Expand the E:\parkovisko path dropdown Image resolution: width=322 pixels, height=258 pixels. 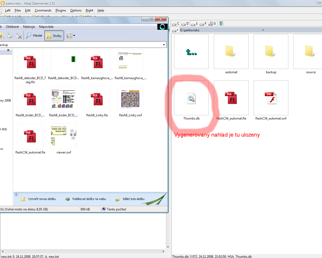(263, 30)
